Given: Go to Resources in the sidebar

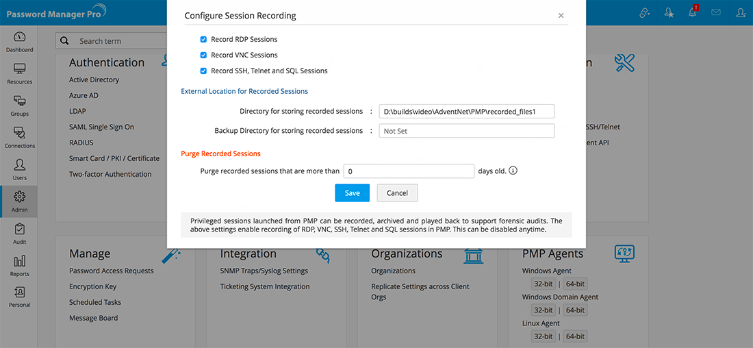Looking at the screenshot, I should tap(19, 73).
